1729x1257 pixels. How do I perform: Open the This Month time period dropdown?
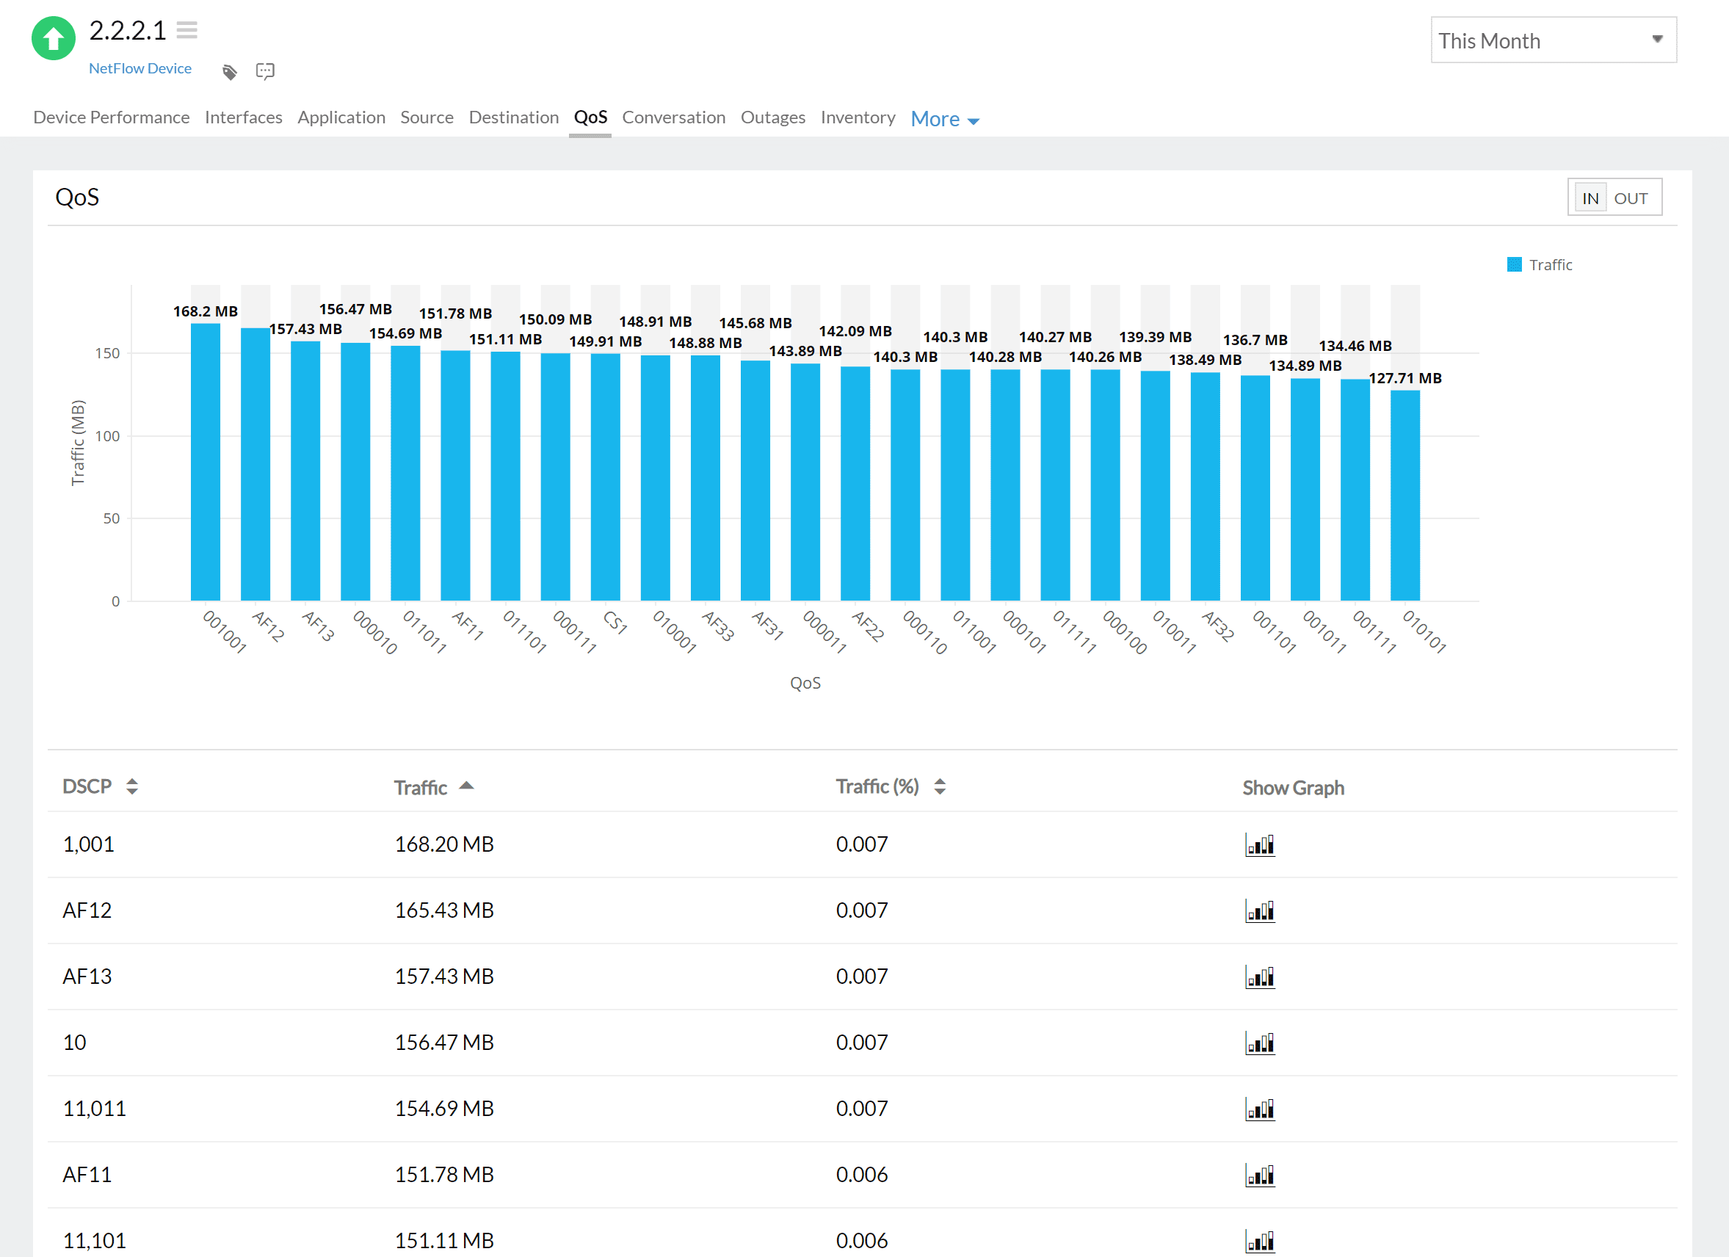click(1553, 40)
